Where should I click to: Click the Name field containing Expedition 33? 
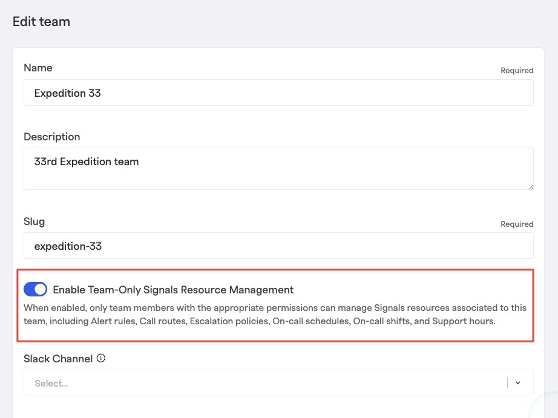(x=278, y=93)
